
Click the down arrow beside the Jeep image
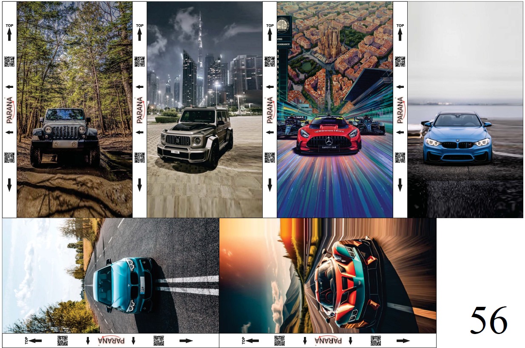click(9, 185)
